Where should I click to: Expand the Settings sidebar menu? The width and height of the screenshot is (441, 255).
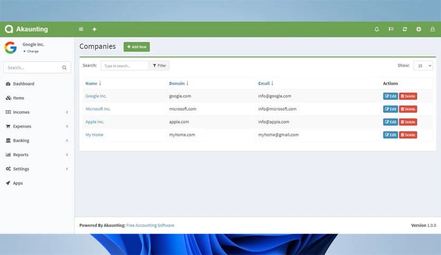(x=37, y=169)
